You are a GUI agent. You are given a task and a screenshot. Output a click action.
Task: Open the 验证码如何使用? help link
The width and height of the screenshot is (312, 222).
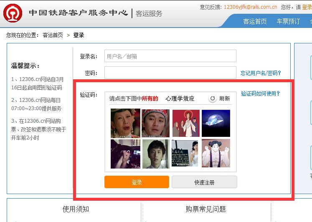260,93
